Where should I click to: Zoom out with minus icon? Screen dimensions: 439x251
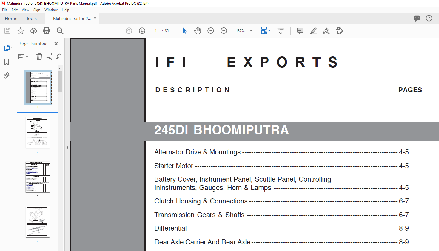211,31
